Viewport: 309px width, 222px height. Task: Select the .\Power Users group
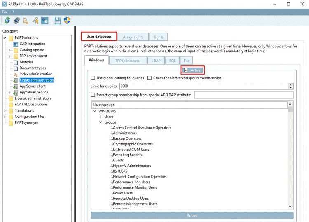click(x=122, y=193)
